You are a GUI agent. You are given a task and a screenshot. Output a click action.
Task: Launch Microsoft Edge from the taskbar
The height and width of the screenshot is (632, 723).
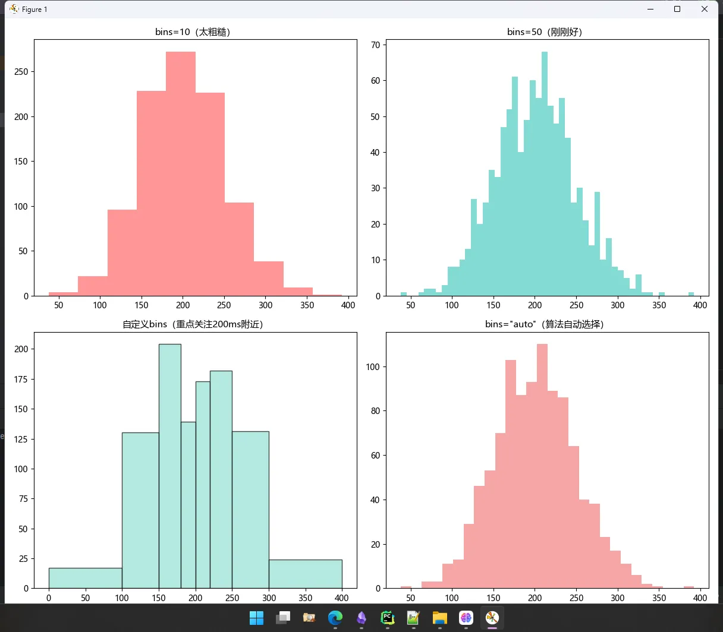(x=335, y=618)
